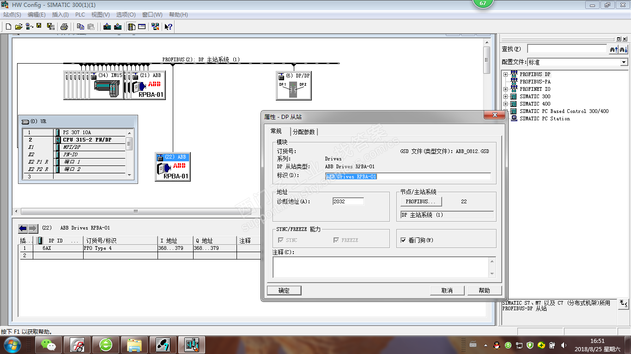Click the context Help pointer icon
Screen dimensions: 631x354
(x=169, y=27)
